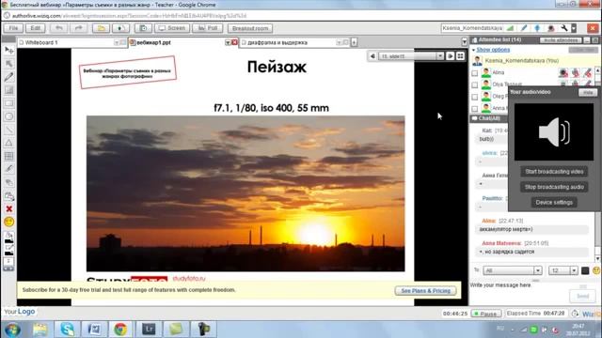Click the Breakout room button
This screenshot has width=602, height=338.
click(x=250, y=28)
